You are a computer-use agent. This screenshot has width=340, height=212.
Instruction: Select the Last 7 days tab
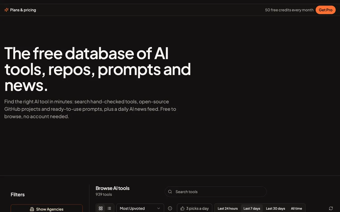252,209
